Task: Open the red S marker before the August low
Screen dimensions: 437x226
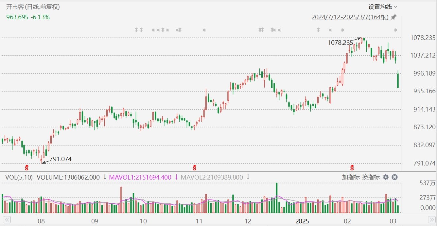Action: [x=27, y=168]
